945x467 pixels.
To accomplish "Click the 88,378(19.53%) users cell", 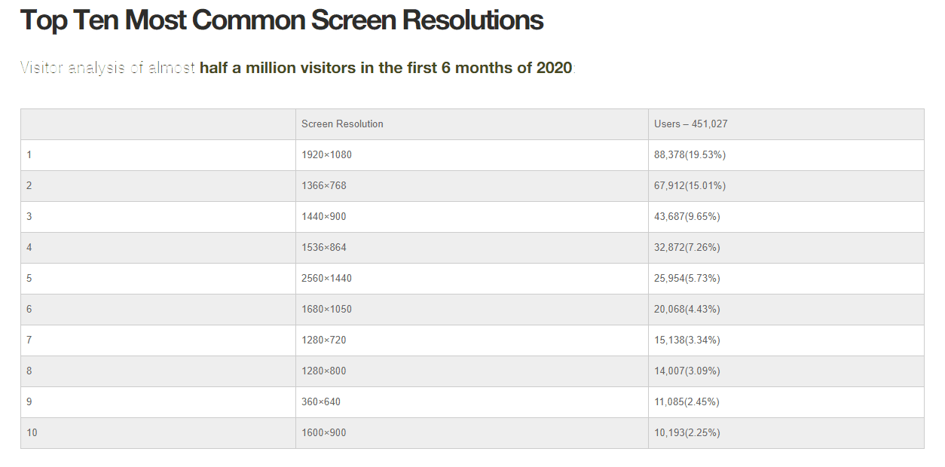I will (786, 155).
